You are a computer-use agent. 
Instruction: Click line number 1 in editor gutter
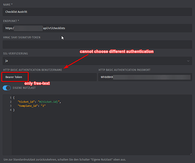(x=10, y=98)
